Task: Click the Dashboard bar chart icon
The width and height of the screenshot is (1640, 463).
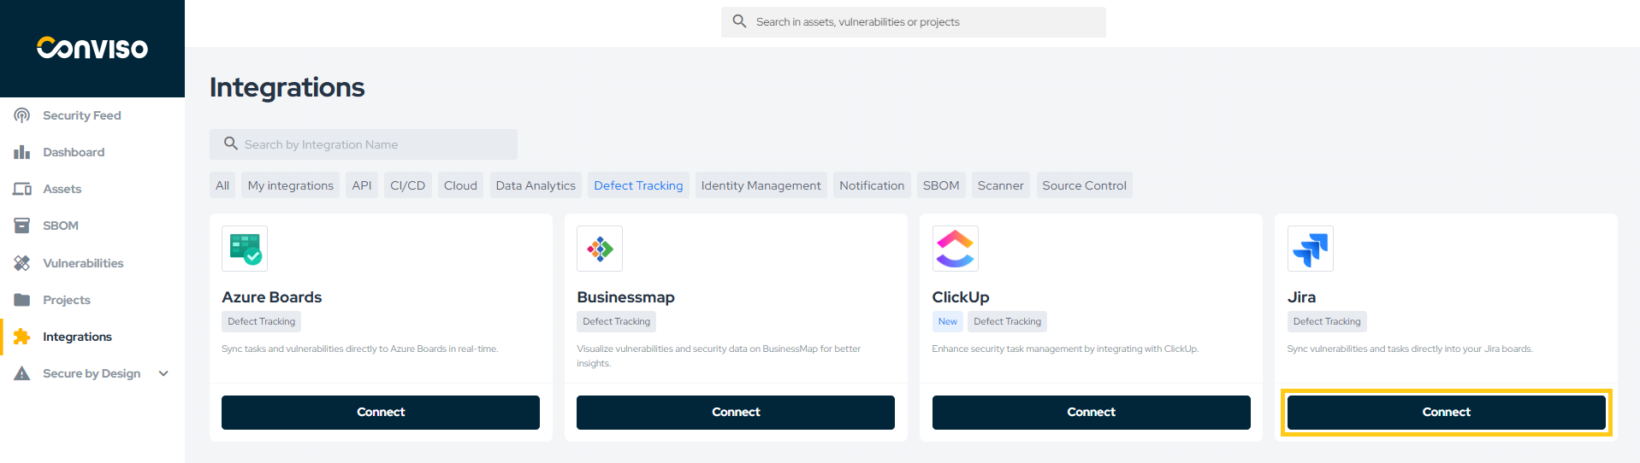Action: coord(22,152)
